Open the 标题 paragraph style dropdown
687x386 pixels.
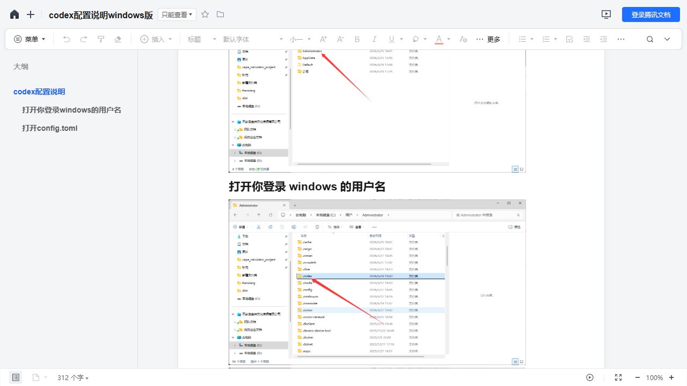(202, 39)
